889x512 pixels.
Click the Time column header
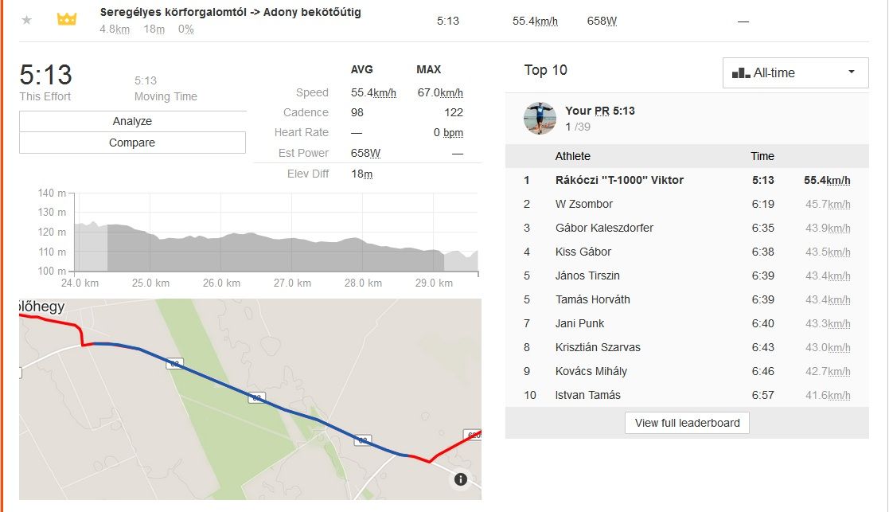click(x=762, y=156)
